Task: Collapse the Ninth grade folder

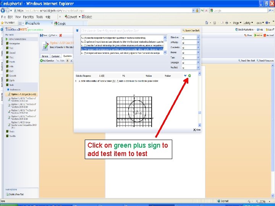Action: (10, 85)
